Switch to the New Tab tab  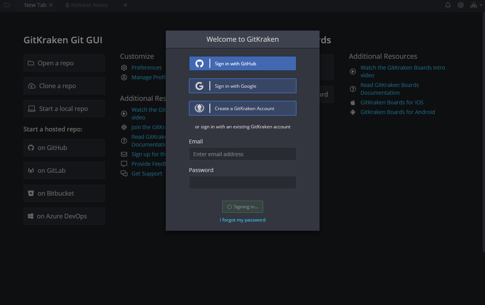pyautogui.click(x=35, y=5)
